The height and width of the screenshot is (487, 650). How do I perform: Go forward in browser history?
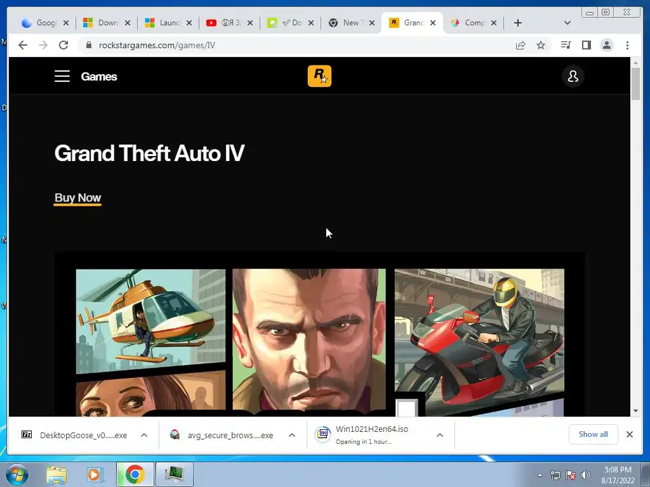click(x=43, y=45)
